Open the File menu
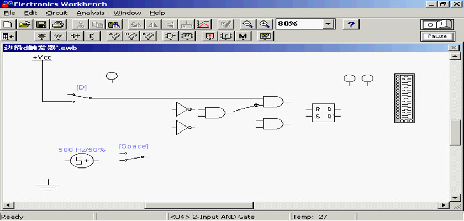Viewport: 464px width, 221px height. pyautogui.click(x=9, y=13)
